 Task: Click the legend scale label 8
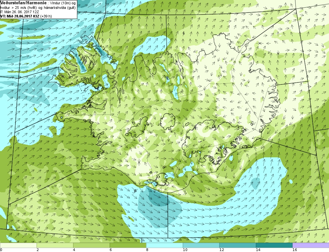(x=147, y=250)
